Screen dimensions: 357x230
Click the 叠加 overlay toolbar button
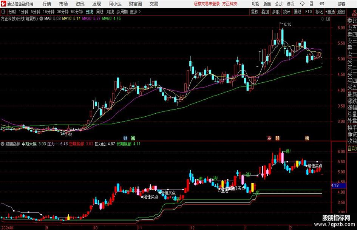[x=265, y=12]
